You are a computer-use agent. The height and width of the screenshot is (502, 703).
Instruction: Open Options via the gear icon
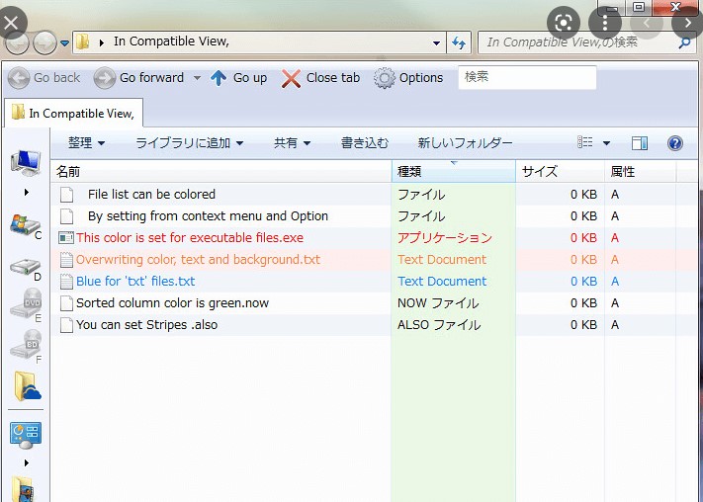pyautogui.click(x=385, y=78)
